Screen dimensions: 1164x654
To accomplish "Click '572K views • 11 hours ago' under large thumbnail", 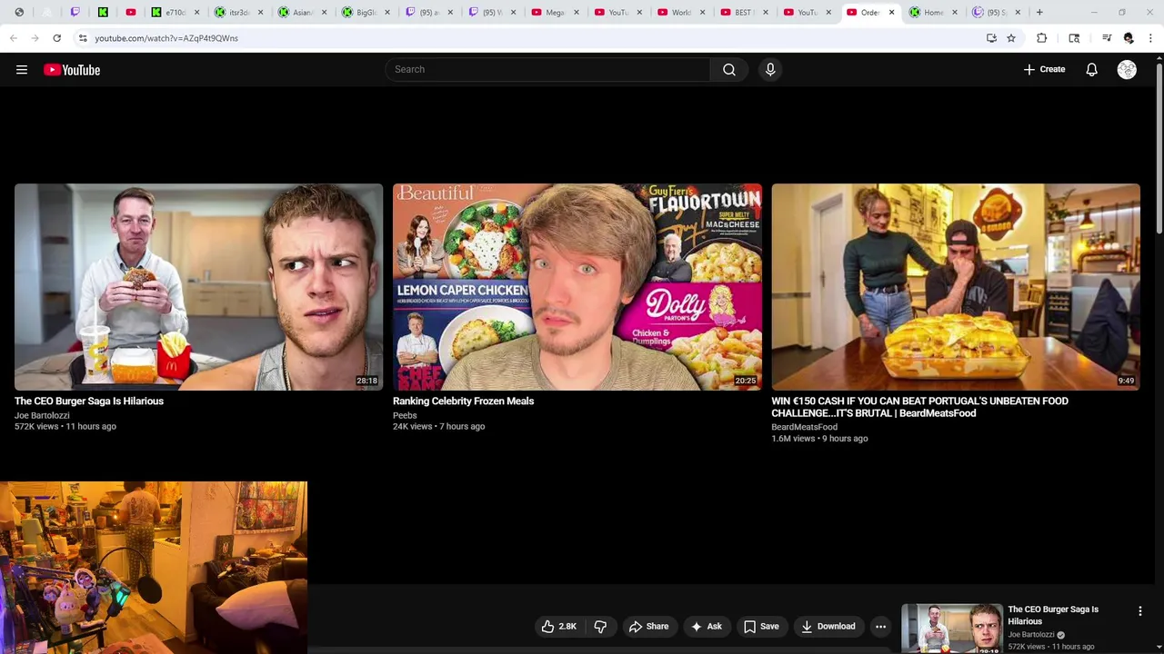I will (65, 427).
